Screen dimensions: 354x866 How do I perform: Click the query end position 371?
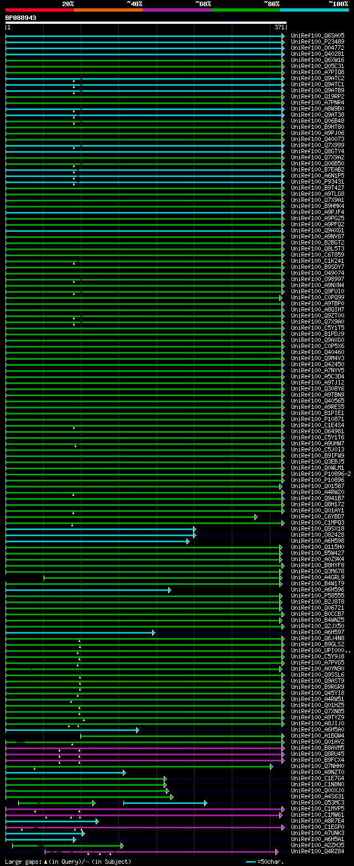279,27
